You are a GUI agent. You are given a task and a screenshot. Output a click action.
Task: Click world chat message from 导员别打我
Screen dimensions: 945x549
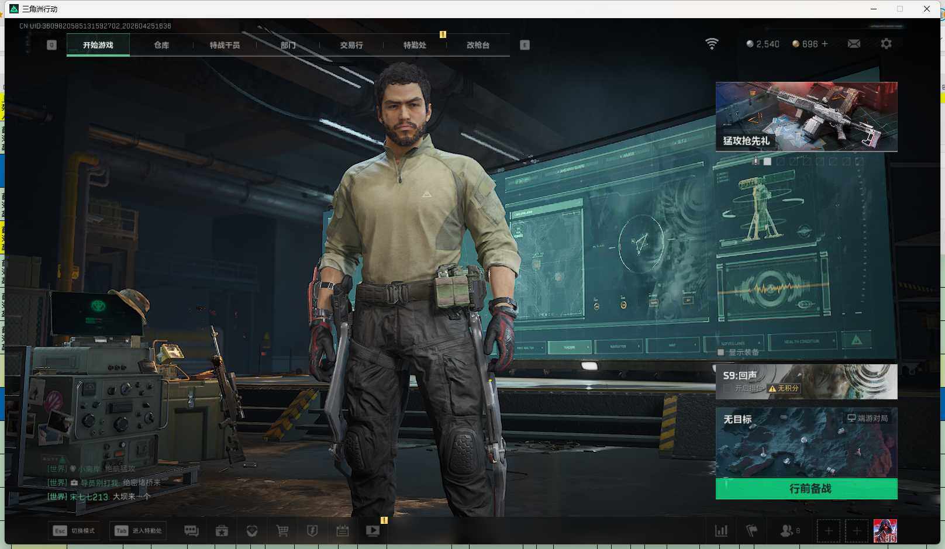[x=104, y=483]
